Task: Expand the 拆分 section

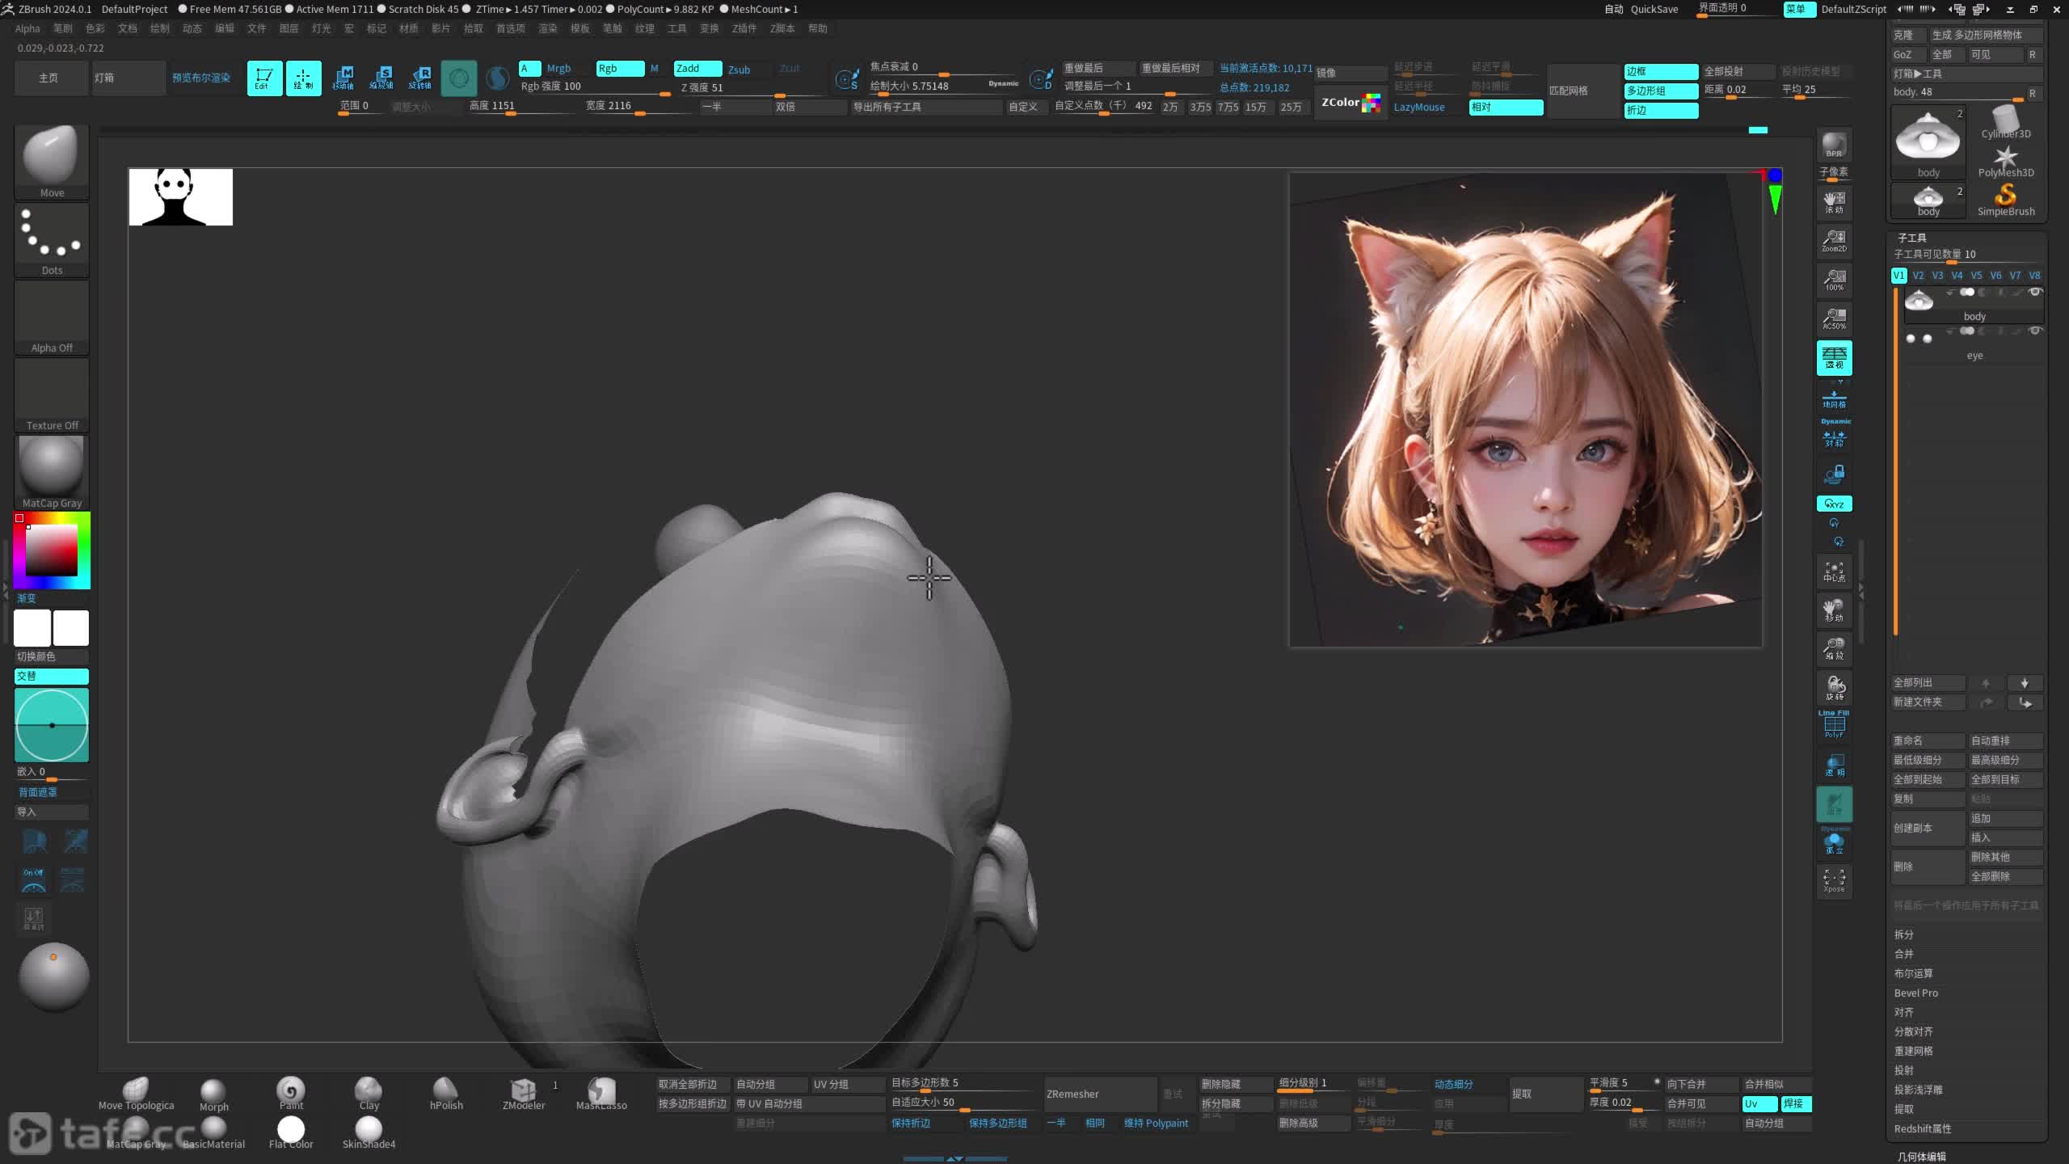Action: (1904, 934)
